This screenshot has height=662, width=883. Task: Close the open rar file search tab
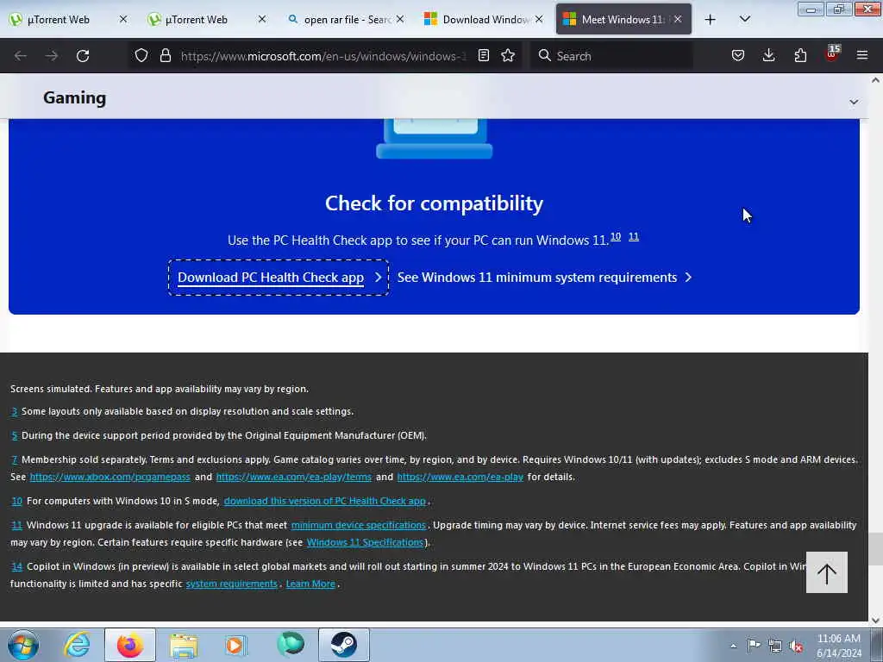(400, 19)
